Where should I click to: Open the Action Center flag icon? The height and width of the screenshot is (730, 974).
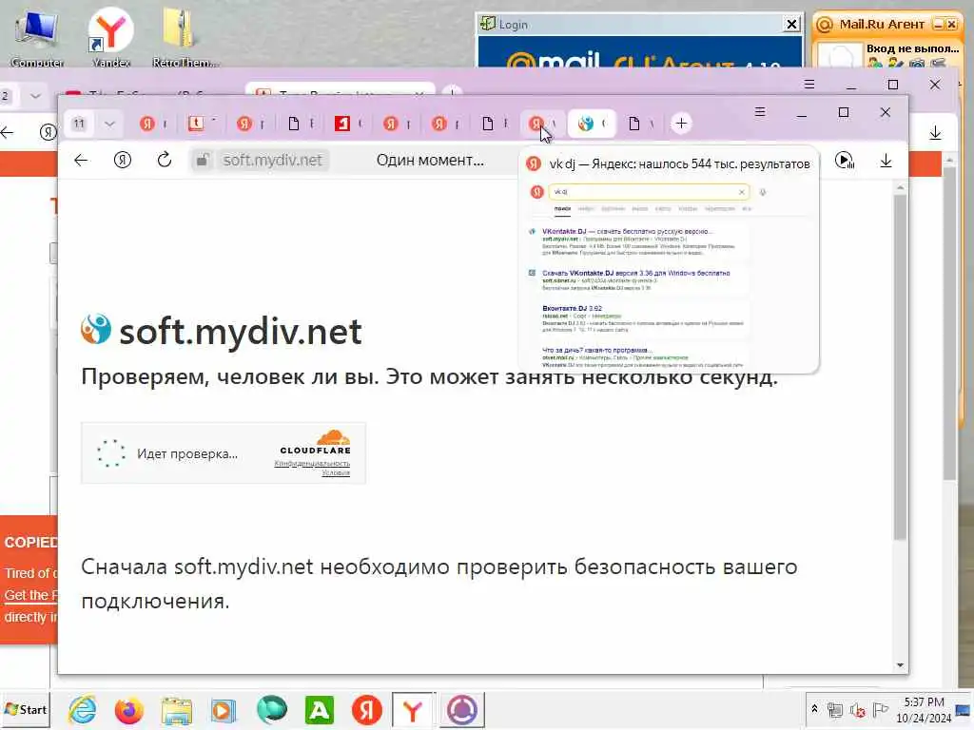(880, 709)
